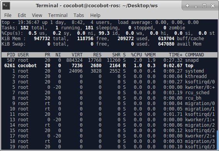
Task: Click the 647080 avail Mem value
Action: pos(166,44)
